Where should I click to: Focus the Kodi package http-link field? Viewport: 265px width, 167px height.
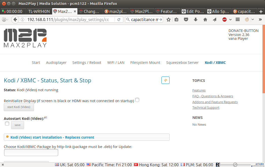click(x=31, y=153)
